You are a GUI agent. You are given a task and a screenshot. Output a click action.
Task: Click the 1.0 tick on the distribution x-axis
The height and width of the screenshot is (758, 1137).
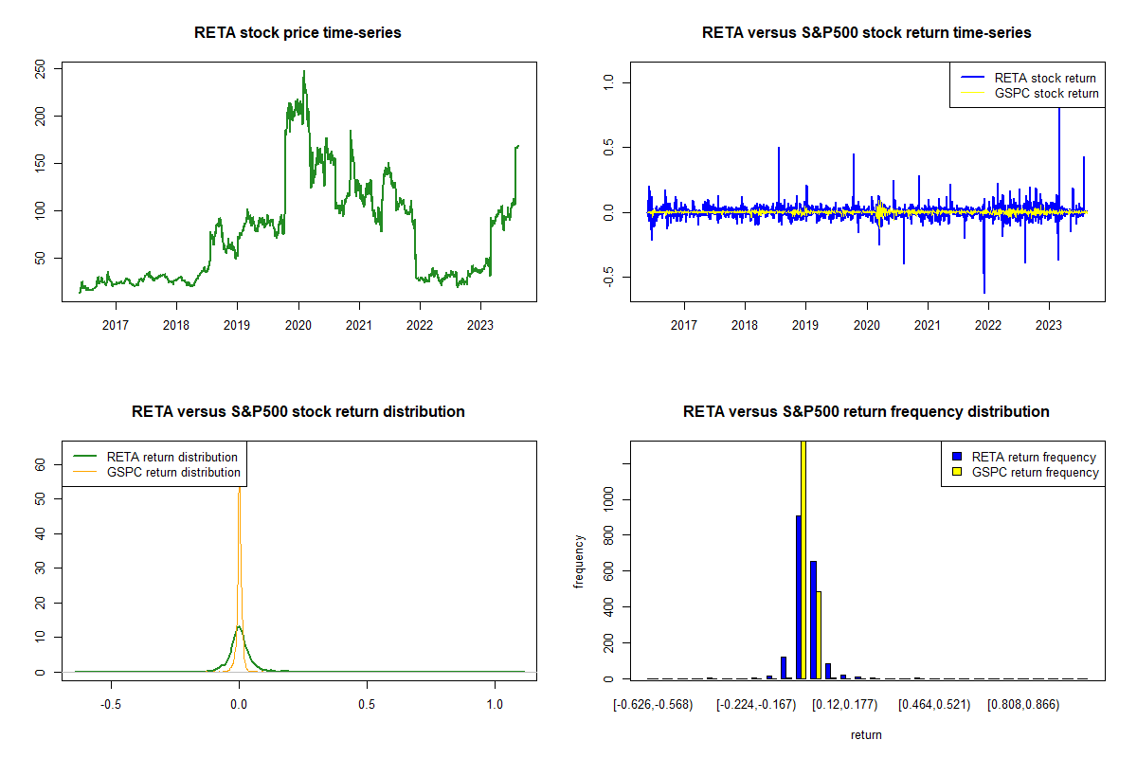click(495, 705)
